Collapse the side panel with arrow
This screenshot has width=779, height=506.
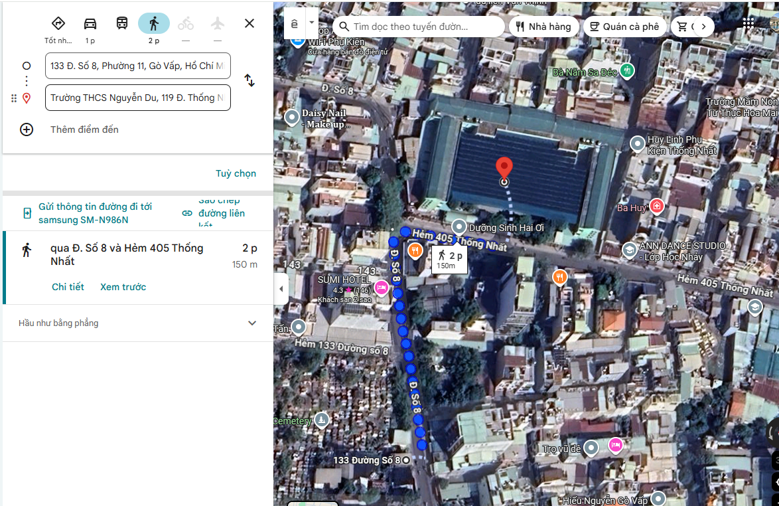[281, 289]
